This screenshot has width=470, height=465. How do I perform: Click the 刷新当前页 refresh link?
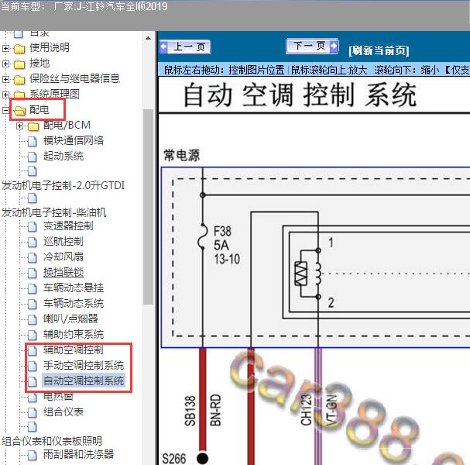[x=379, y=50]
